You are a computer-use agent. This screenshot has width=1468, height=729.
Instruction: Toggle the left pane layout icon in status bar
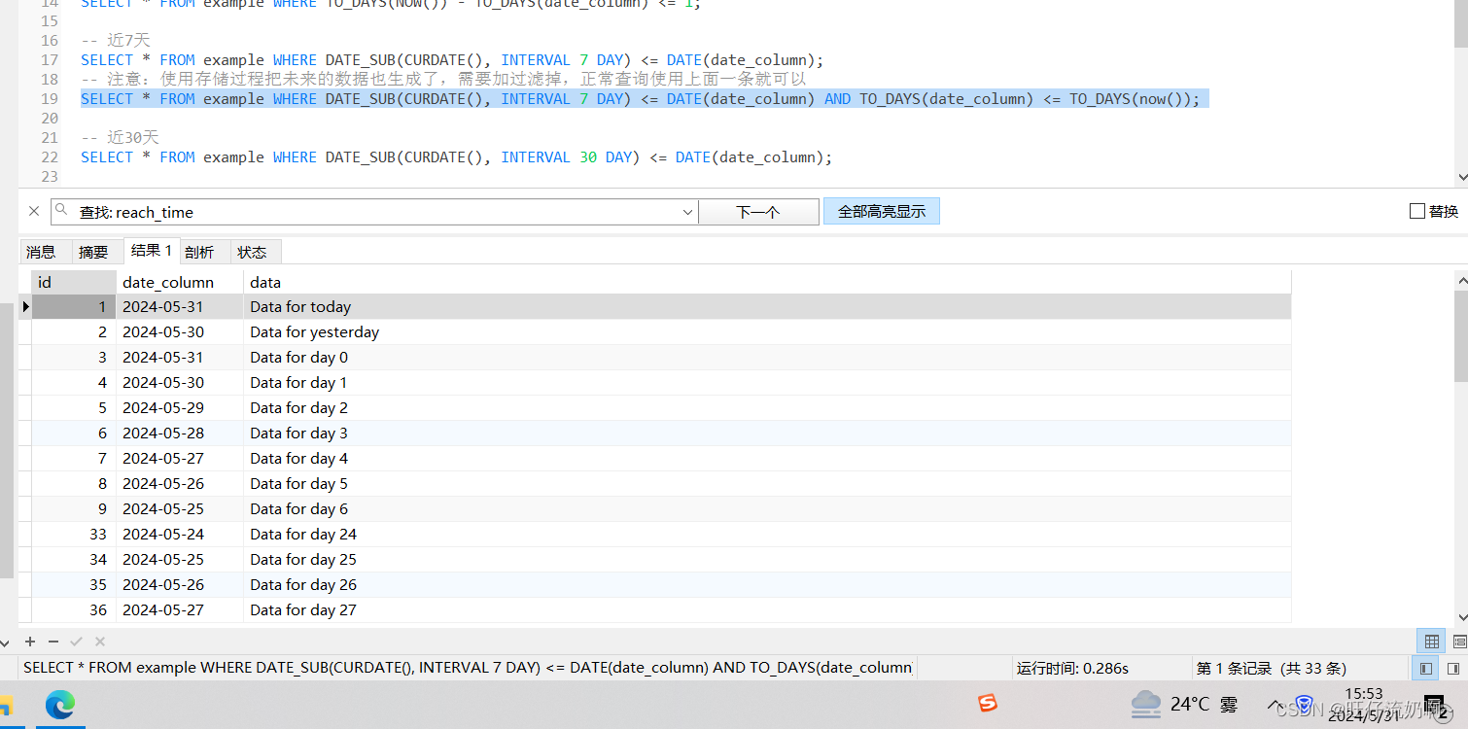[1426, 669]
